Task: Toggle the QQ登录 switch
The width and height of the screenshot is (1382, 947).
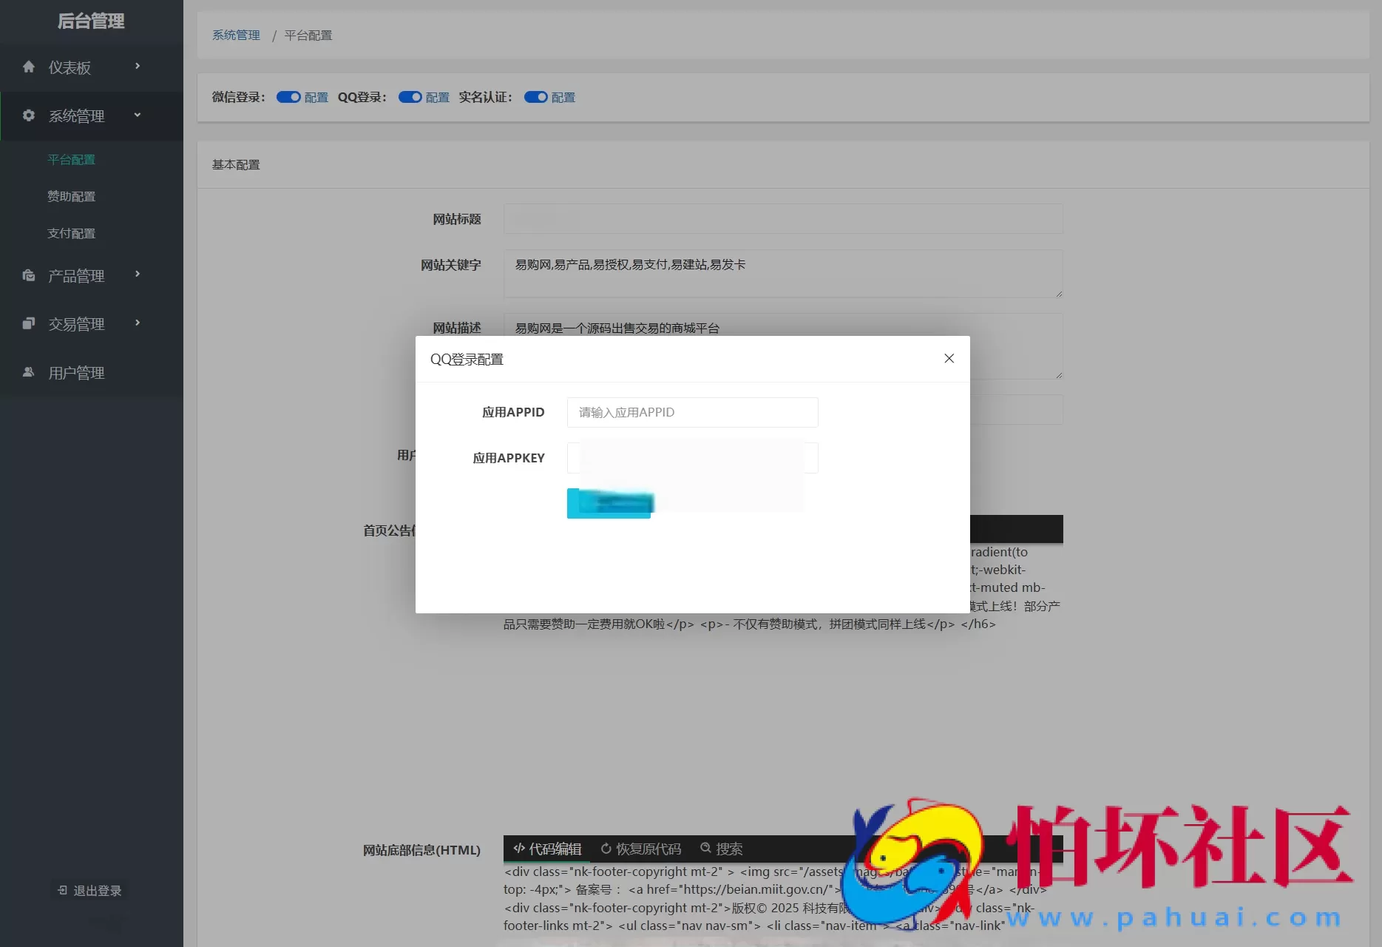Action: click(x=410, y=97)
